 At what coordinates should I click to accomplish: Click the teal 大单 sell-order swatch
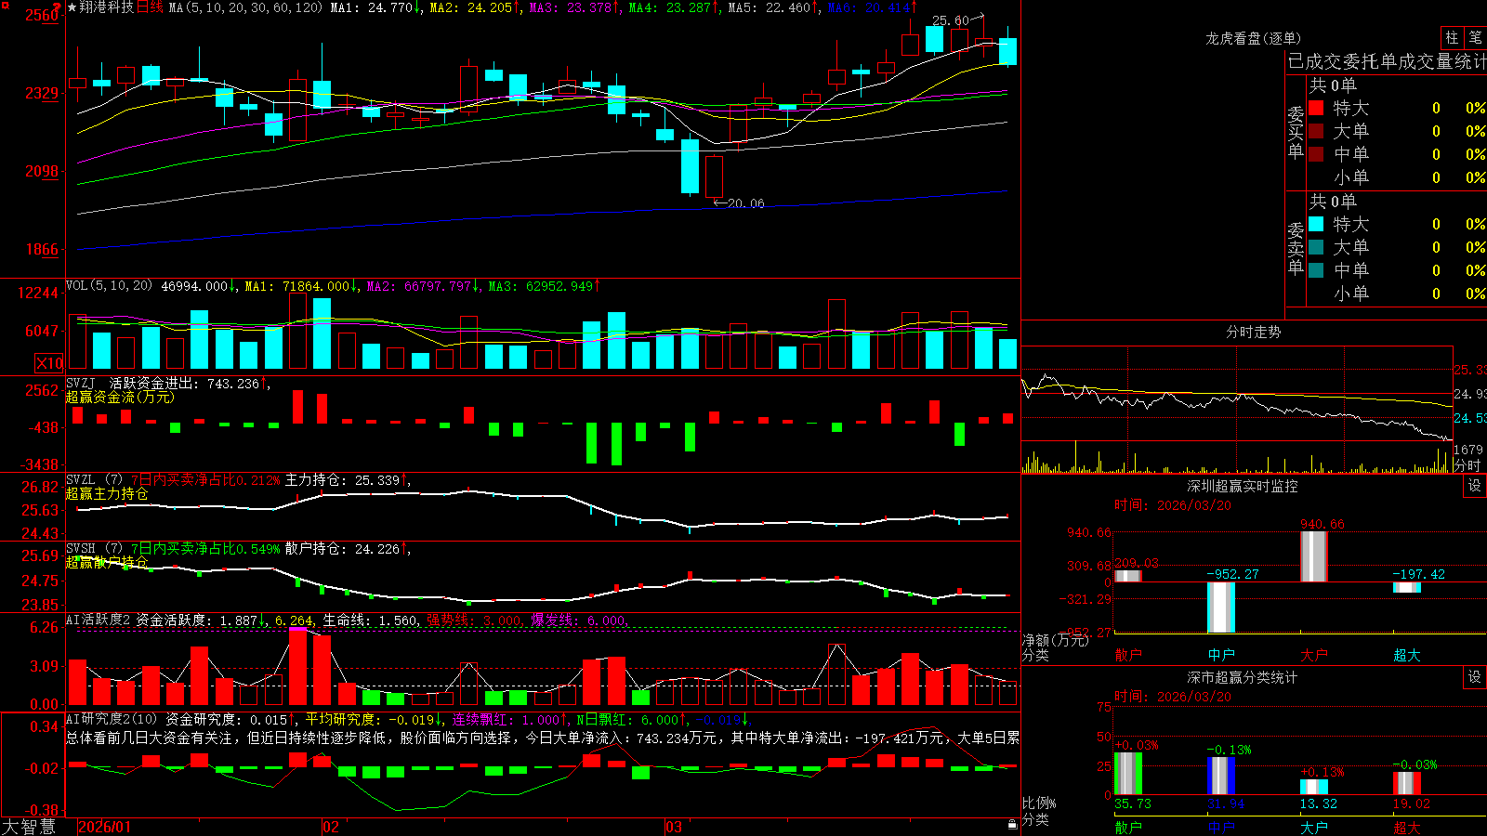pos(1316,247)
